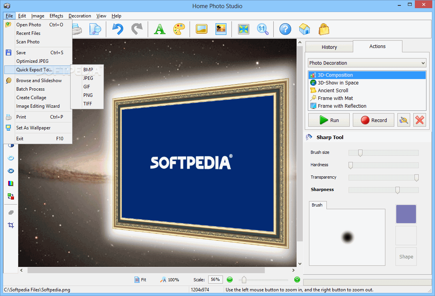Choose Scan Photo menu entry
Image resolution: width=435 pixels, height=296 pixels.
point(38,42)
